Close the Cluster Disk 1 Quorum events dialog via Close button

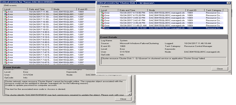click(x=220, y=69)
